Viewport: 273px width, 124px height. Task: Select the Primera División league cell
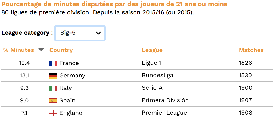(x=165, y=100)
